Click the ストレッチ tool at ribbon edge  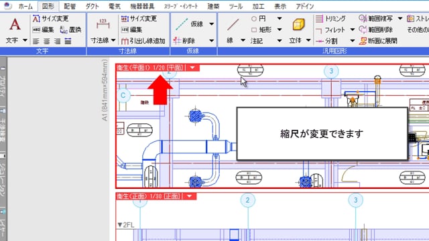tap(418, 19)
